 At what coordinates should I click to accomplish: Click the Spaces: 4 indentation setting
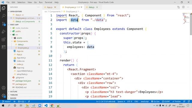[x=121, y=101]
